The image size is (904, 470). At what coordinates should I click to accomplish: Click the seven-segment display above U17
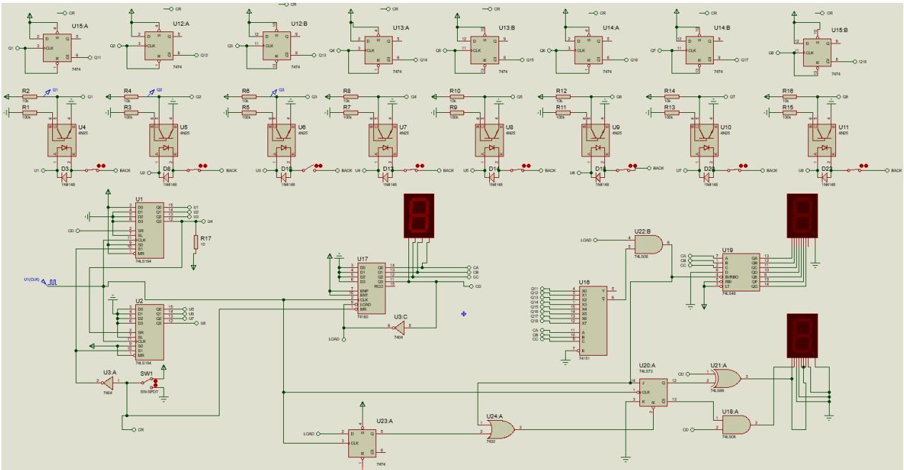coord(419,214)
